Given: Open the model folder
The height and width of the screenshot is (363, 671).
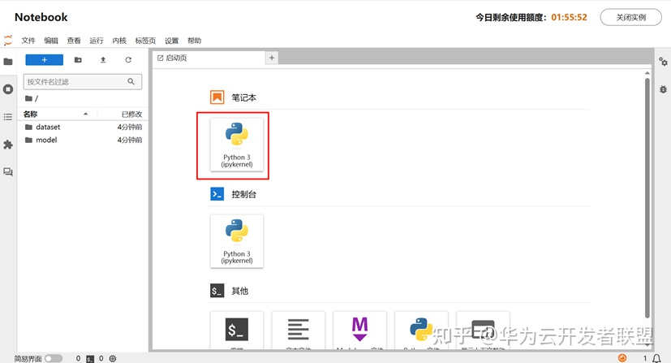Looking at the screenshot, I should (45, 140).
